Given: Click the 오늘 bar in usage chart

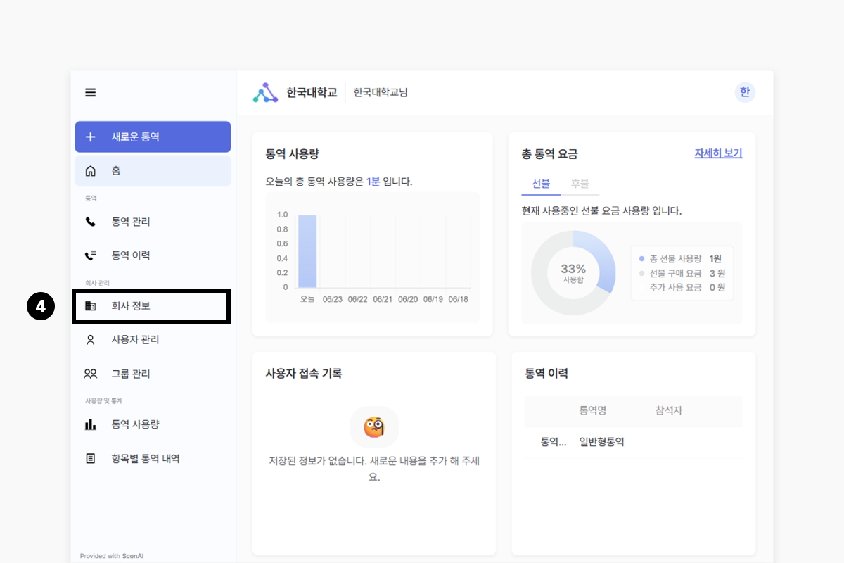Looking at the screenshot, I should point(307,251).
